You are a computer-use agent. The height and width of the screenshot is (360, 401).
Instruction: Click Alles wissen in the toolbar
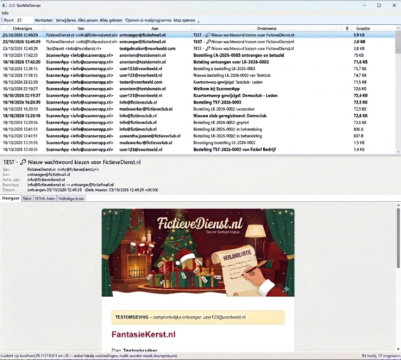(88, 20)
